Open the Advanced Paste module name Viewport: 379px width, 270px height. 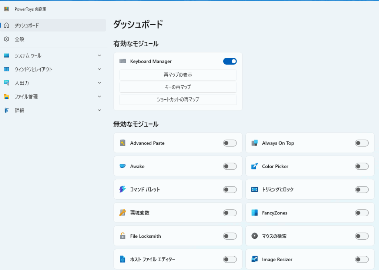pos(147,143)
